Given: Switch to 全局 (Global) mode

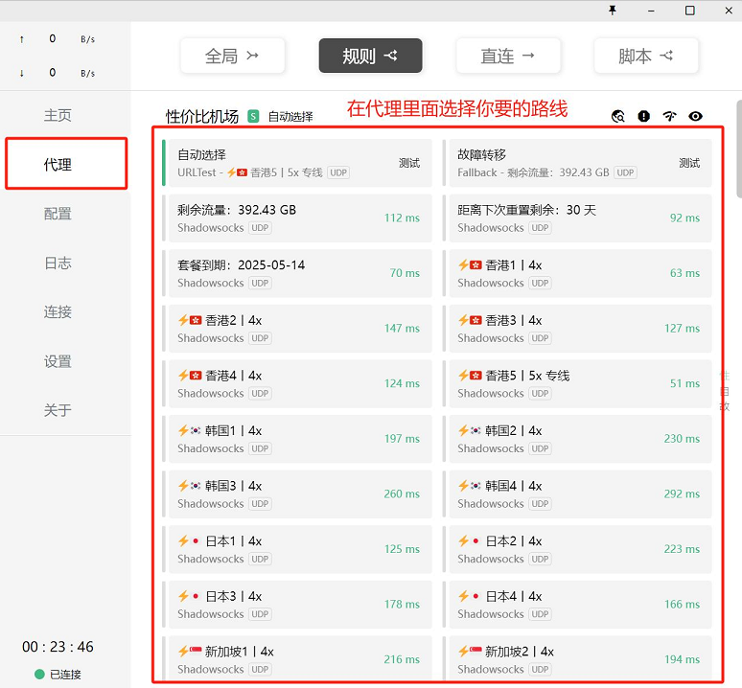Looking at the screenshot, I should point(232,56).
